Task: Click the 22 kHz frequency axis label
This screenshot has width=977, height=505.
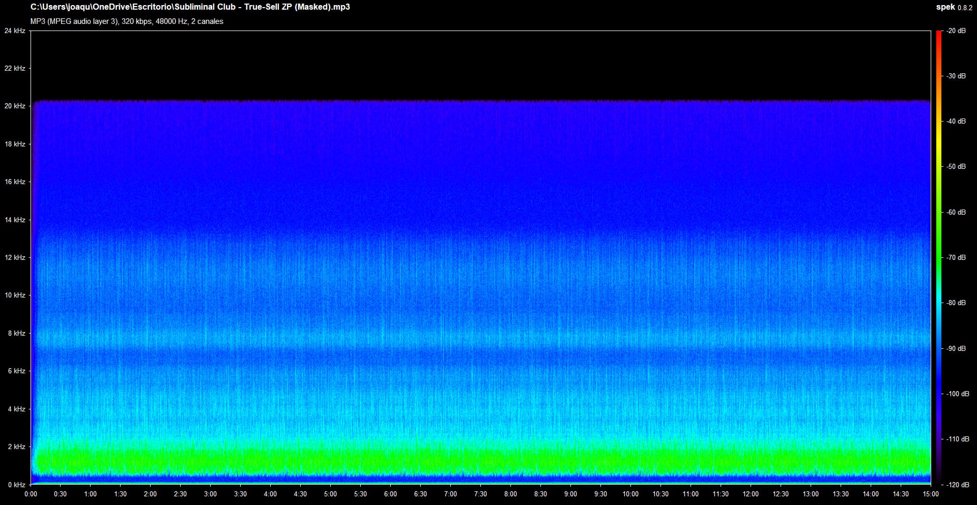Action: pyautogui.click(x=15, y=68)
